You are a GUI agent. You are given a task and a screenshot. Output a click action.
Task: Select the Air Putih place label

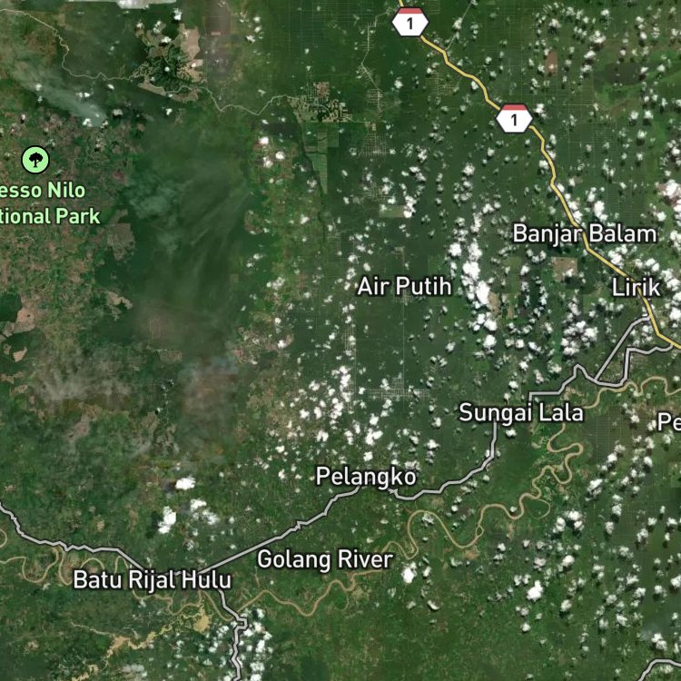pyautogui.click(x=404, y=287)
